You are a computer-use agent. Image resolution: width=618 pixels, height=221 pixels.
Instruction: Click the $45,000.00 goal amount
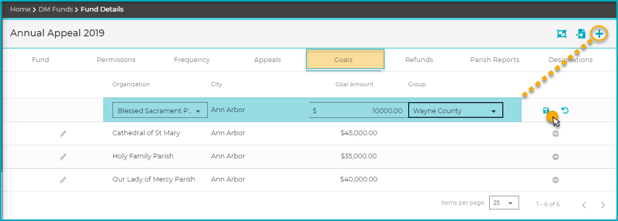pyautogui.click(x=359, y=134)
